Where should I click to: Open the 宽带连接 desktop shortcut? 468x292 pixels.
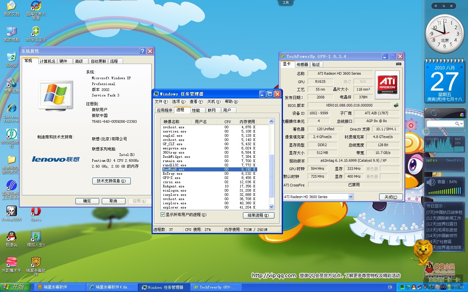point(11,85)
